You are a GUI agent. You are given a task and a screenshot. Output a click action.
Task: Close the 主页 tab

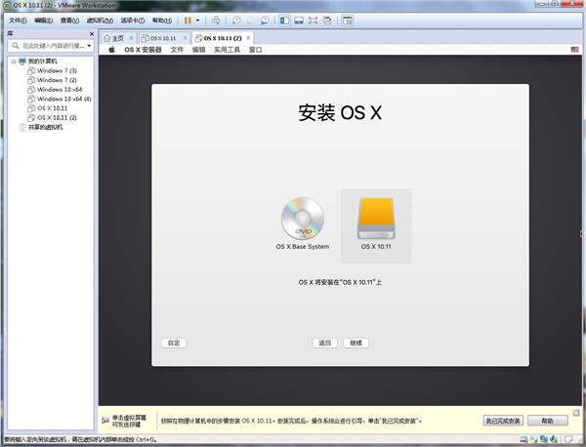coord(131,38)
